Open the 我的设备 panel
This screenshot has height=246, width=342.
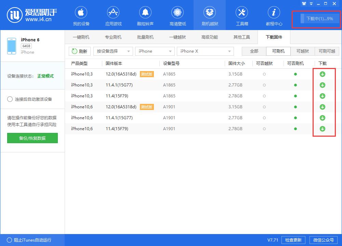(x=81, y=15)
